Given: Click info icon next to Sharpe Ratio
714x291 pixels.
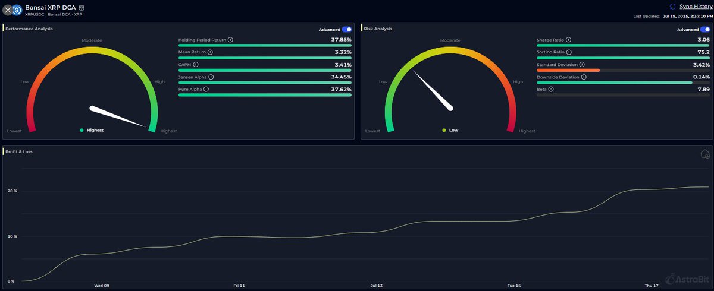Looking at the screenshot, I should 568,40.
